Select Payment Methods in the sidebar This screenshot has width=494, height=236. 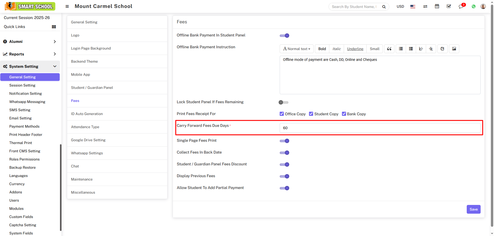pyautogui.click(x=24, y=126)
